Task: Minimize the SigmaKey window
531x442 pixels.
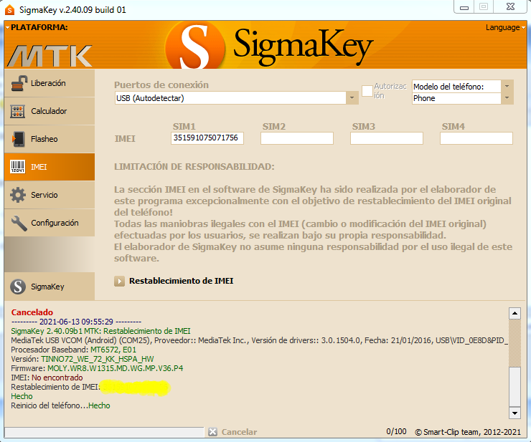Action: [464, 6]
